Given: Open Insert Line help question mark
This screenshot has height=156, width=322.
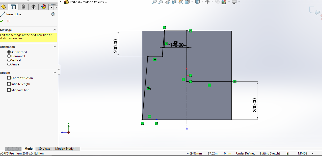Looking at the screenshot, I should [x=53, y=14].
